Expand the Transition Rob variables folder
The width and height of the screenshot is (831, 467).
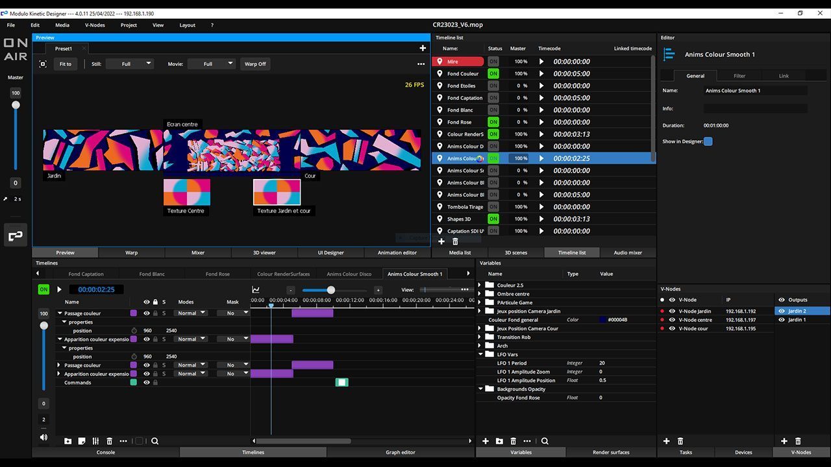click(480, 337)
